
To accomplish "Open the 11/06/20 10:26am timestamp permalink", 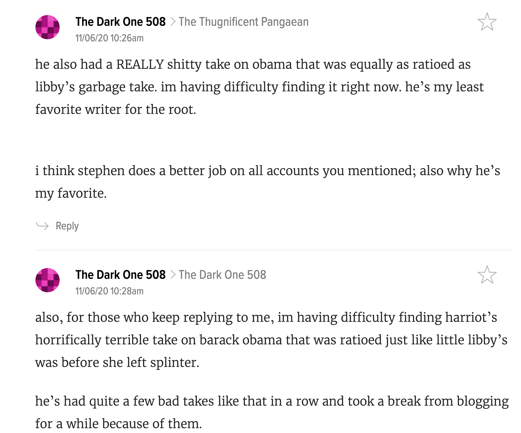I will 110,38.
